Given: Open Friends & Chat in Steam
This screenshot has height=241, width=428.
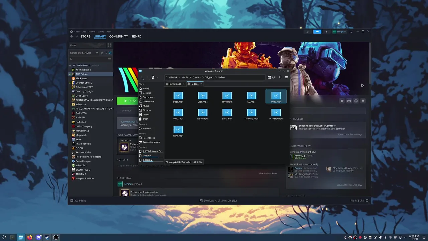Looking at the screenshot, I should 359,200.
